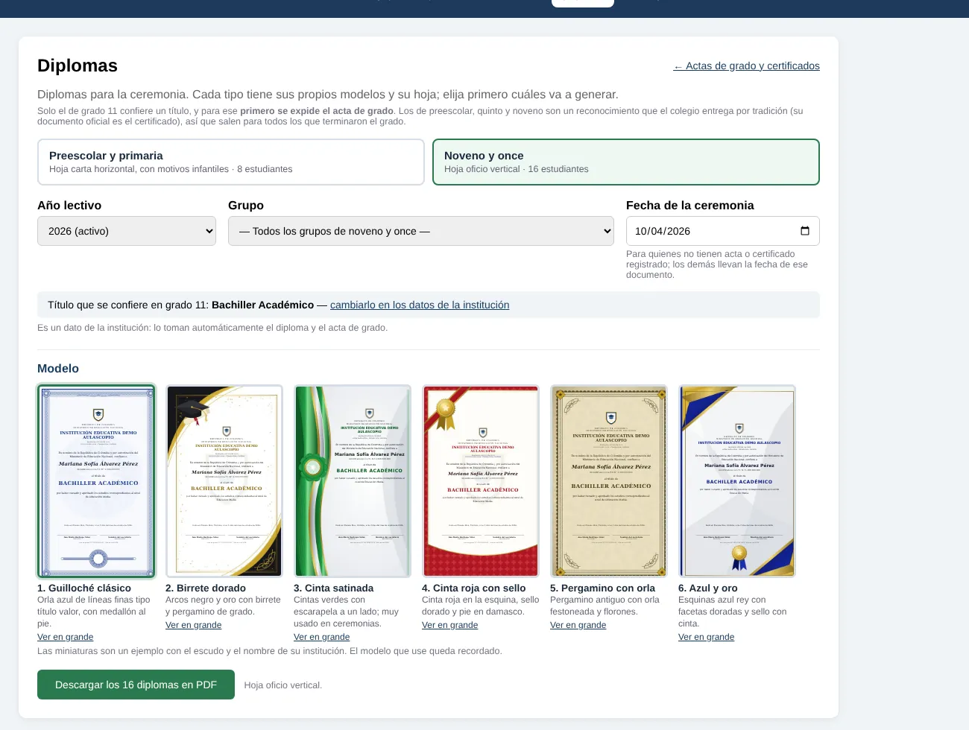Open the date picker calendar icon
The image size is (969, 730).
[804, 231]
